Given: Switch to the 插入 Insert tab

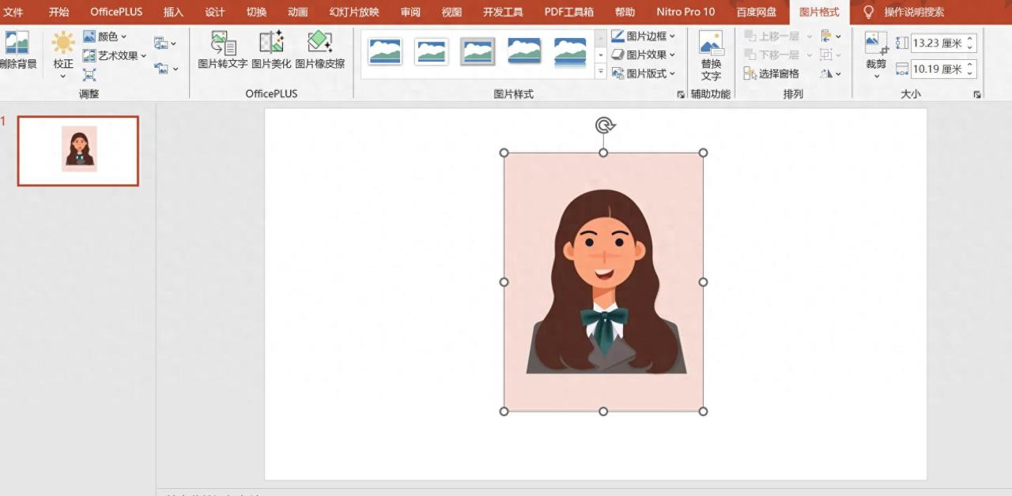Looking at the screenshot, I should pyautogui.click(x=173, y=12).
